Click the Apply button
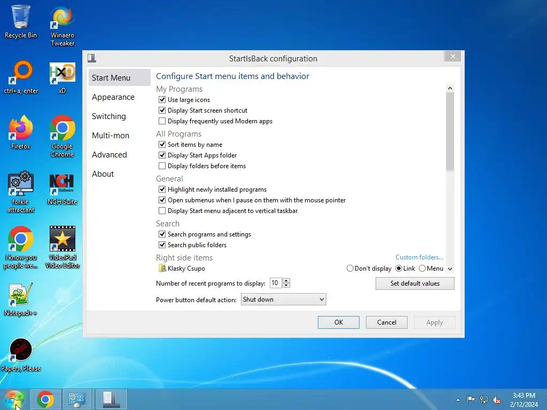Viewport: 547px width, 410px height. (434, 322)
